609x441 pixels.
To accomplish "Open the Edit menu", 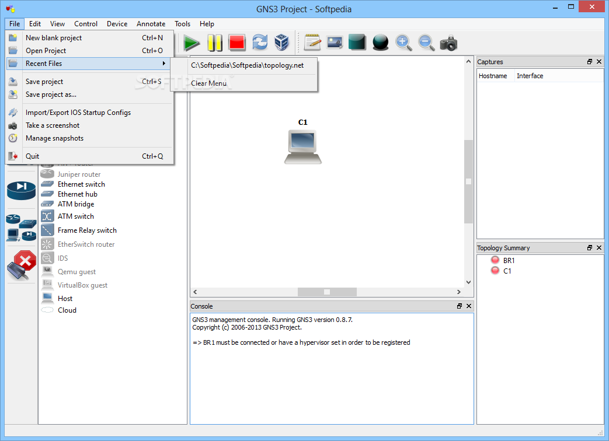I will tap(35, 24).
